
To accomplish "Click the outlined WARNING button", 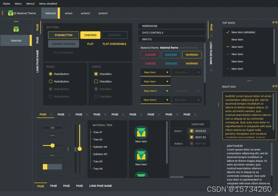I will click(192, 55).
